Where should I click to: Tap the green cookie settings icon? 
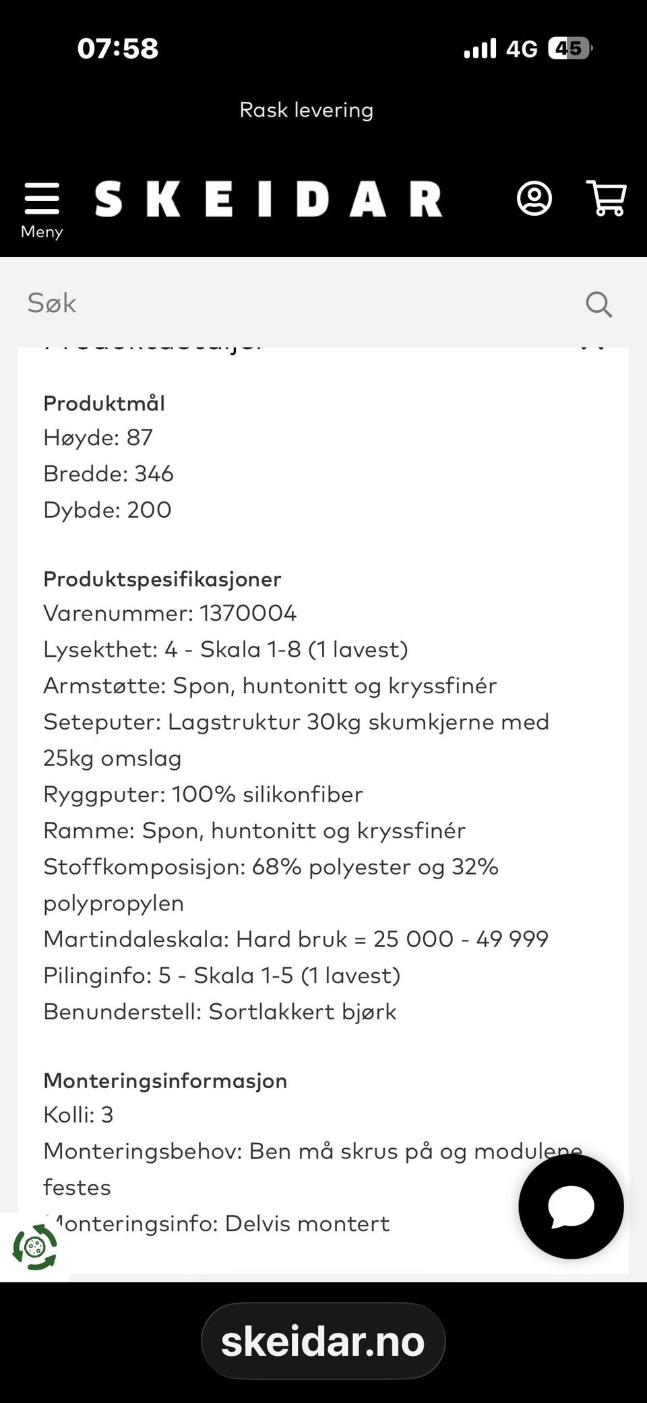point(35,1247)
